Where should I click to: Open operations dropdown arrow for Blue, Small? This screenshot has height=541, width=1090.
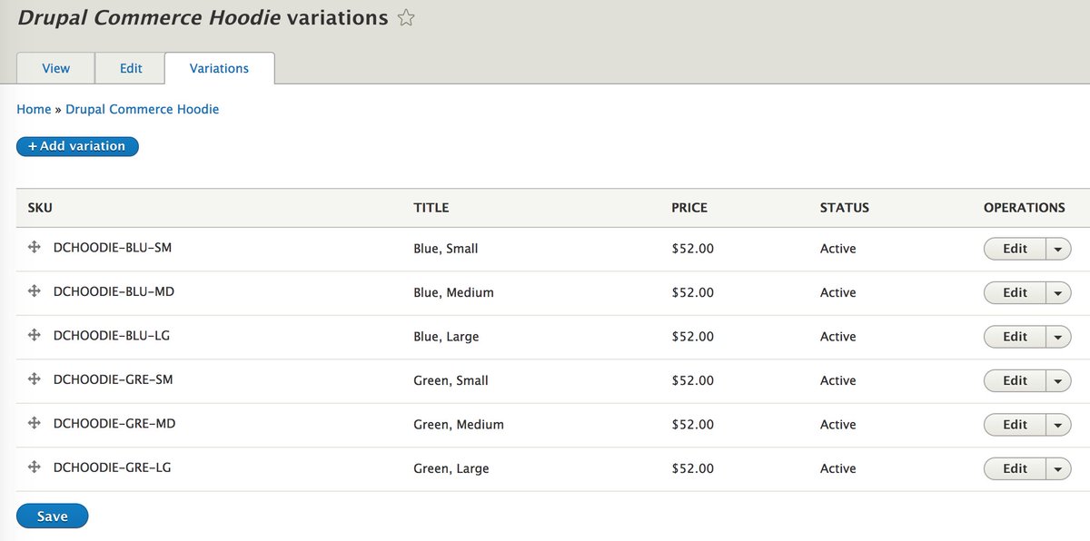[x=1058, y=249]
